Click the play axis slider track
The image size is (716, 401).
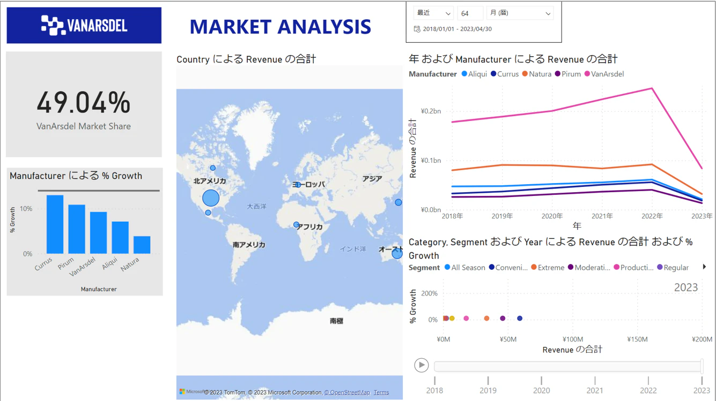(x=568, y=366)
